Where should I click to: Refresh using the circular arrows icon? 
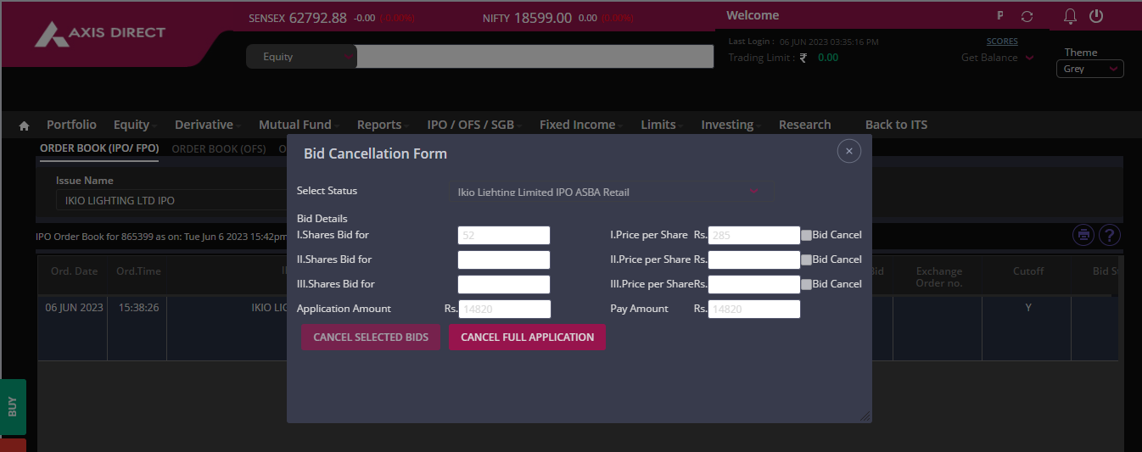coord(1027,16)
